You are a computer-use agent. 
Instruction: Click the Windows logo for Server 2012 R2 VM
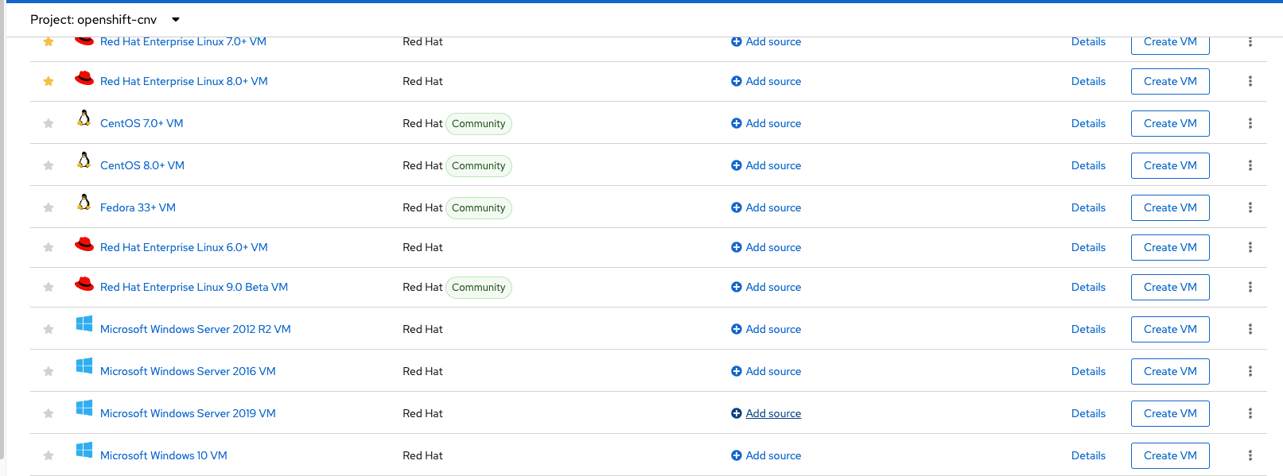pos(84,323)
